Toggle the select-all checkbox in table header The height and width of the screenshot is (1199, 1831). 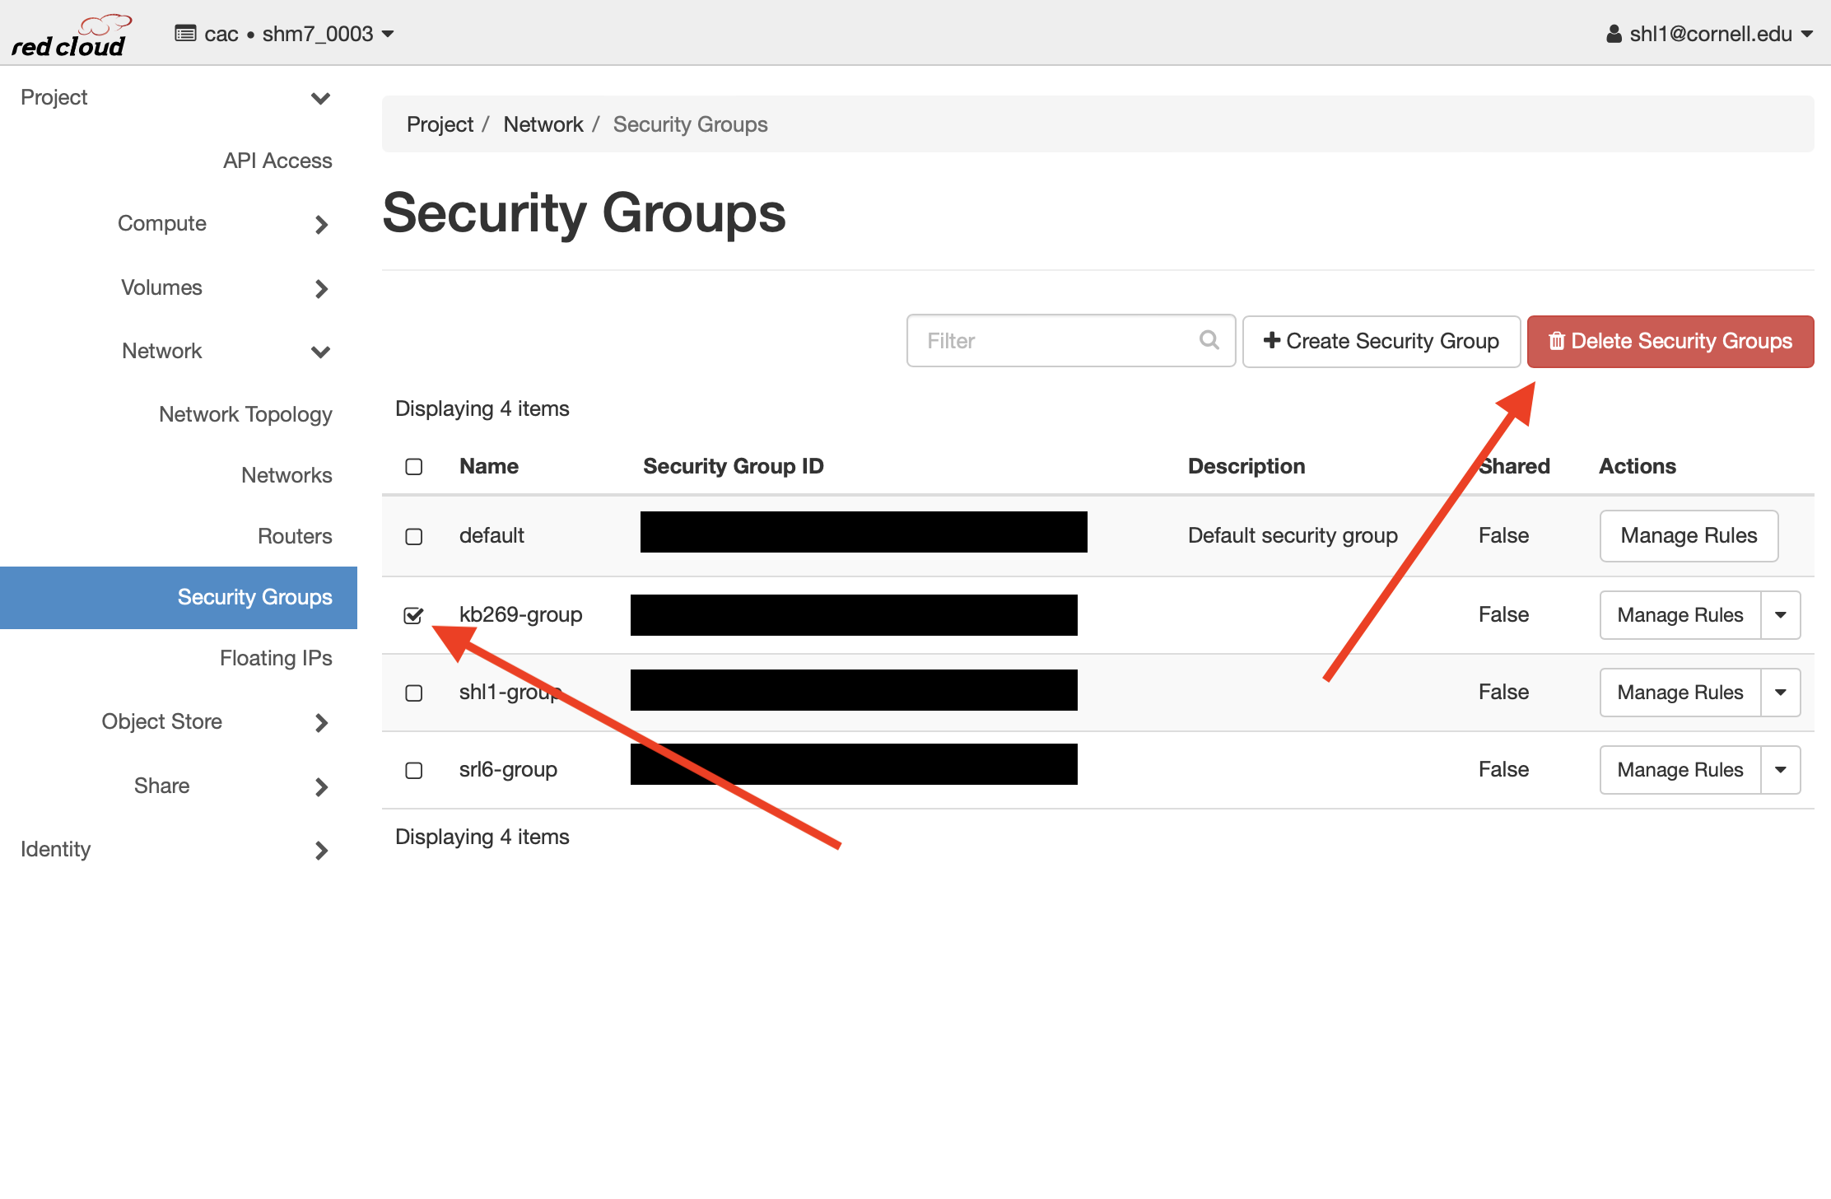414,467
